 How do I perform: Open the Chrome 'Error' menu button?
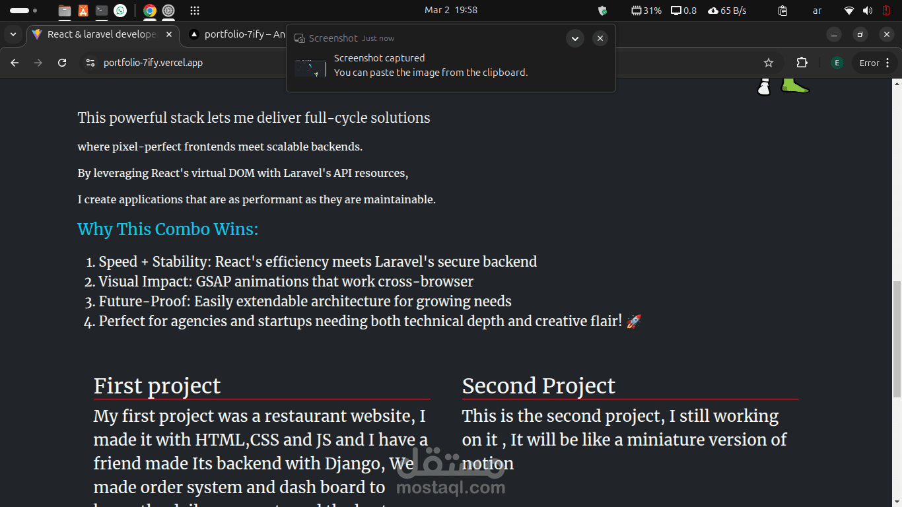coord(875,63)
